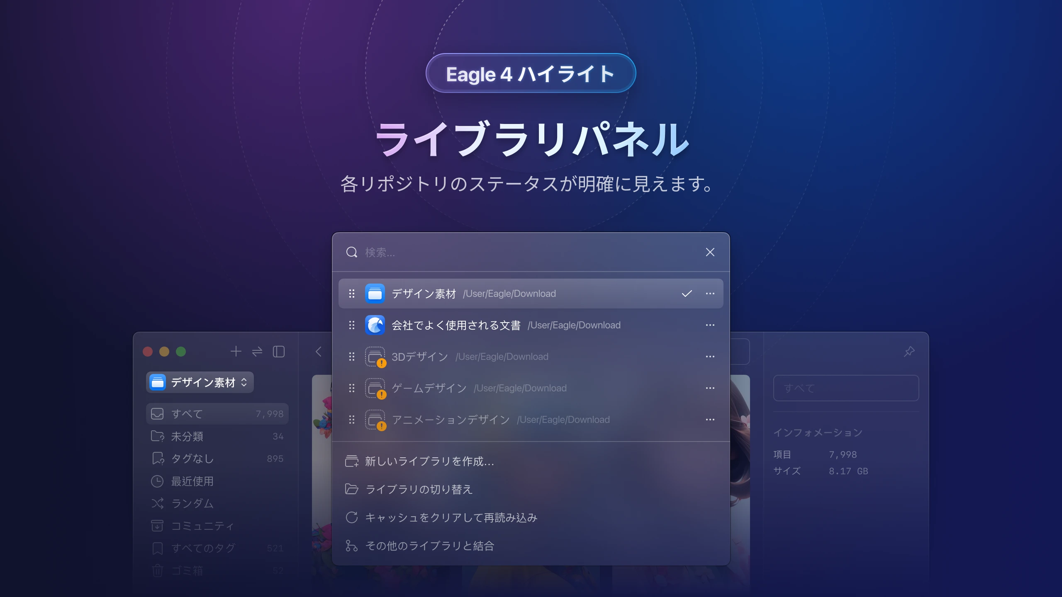Click warning library icon for 3Dデザイン
The width and height of the screenshot is (1062, 597).
coord(375,357)
